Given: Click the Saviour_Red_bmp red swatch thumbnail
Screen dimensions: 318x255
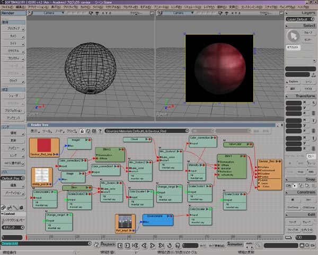Looking at the screenshot, I should pos(44,145).
